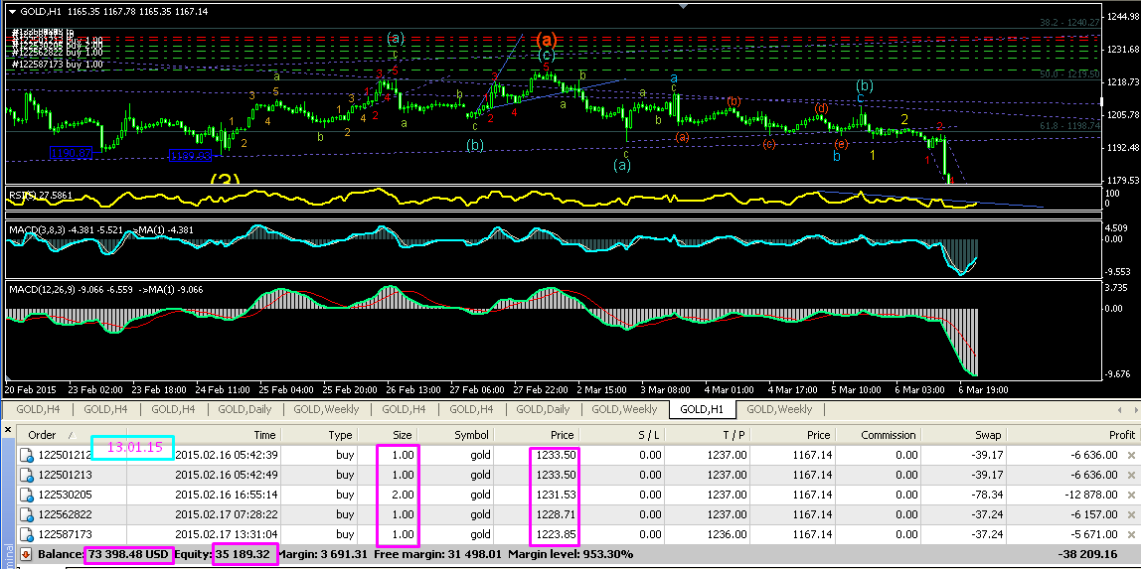Open the rightmost GOLD,Weekly chart tab

779,409
